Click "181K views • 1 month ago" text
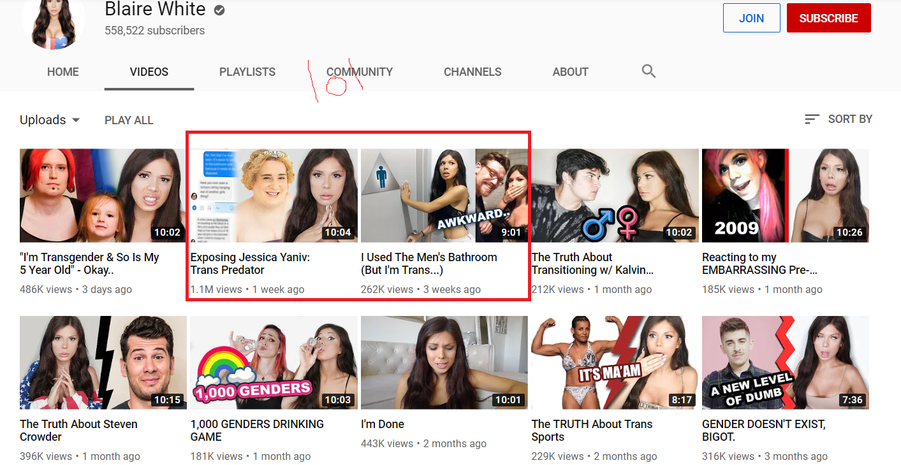This screenshot has height=465, width=901. tap(251, 457)
